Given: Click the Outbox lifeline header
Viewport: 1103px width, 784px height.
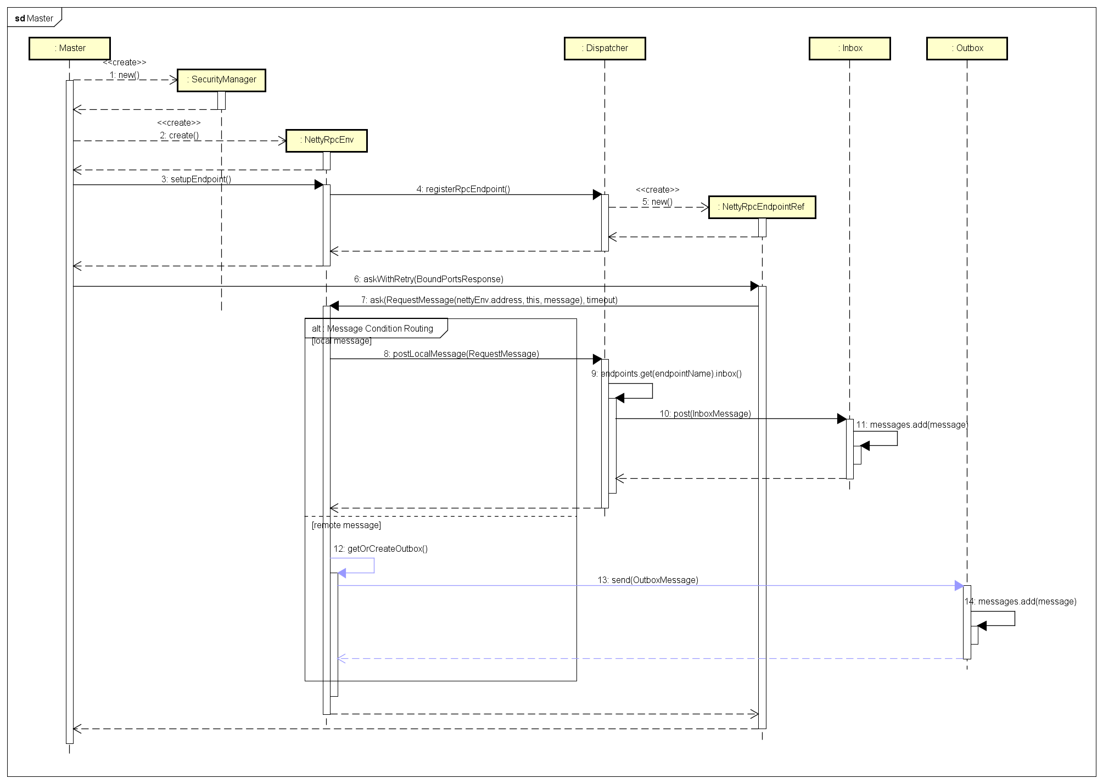Looking at the screenshot, I should [x=967, y=48].
